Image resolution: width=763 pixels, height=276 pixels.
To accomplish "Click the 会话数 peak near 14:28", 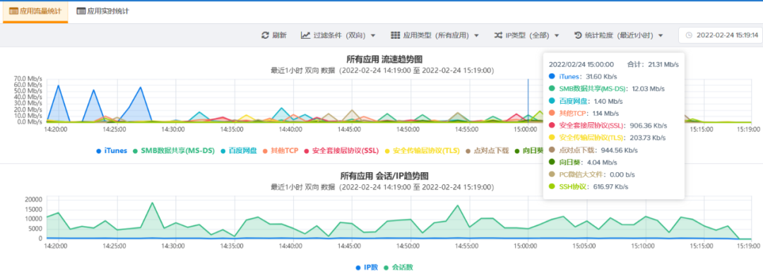I will 153,203.
